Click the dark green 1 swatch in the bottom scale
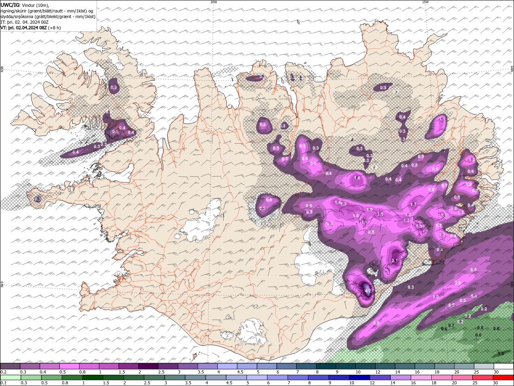The image size is (514, 386). point(92,378)
